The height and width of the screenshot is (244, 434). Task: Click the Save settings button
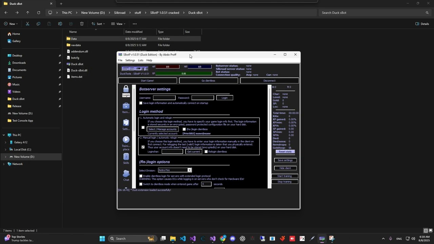[285, 160]
